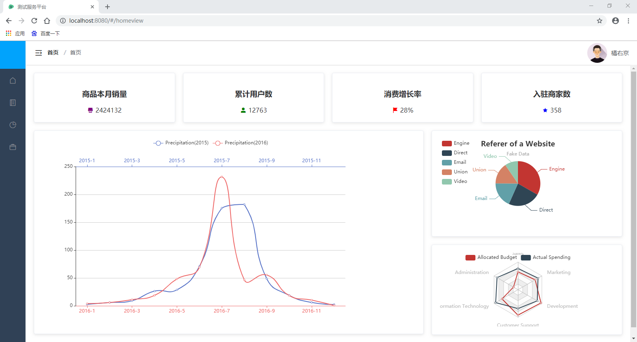Screen dimensions: 637x342
Task: Click the Administration radar axis label
Action: tap(472, 272)
